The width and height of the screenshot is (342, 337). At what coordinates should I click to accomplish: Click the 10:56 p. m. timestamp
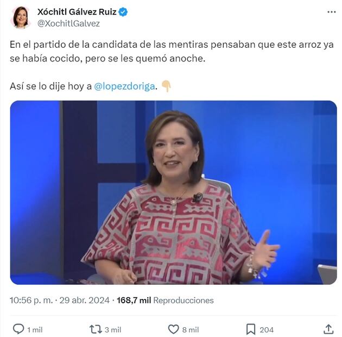(x=31, y=300)
